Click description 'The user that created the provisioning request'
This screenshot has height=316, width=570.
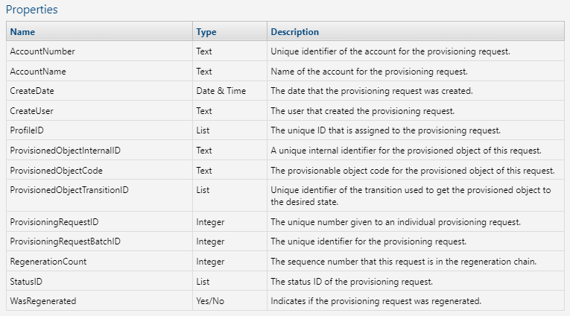point(363,111)
